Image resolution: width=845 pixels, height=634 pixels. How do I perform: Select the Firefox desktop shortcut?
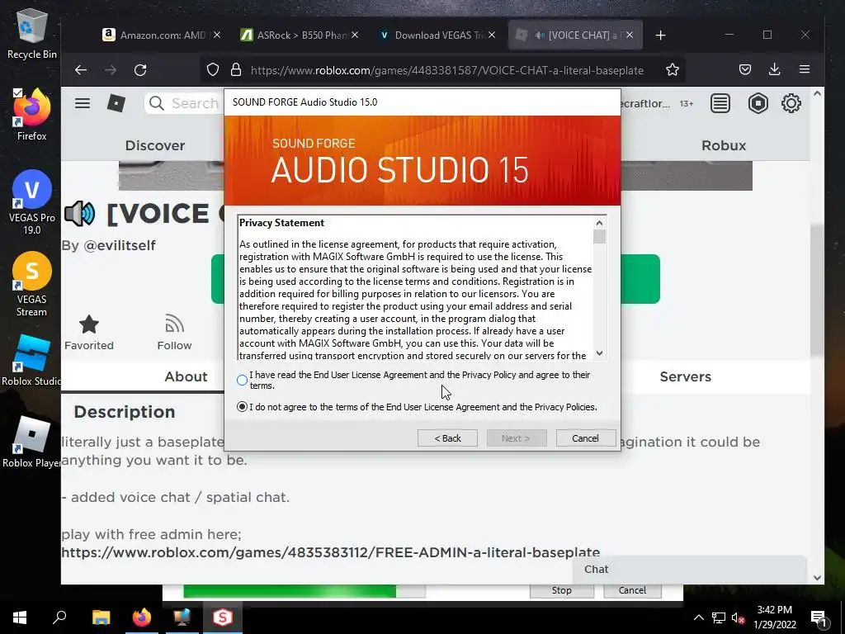pyautogui.click(x=31, y=116)
